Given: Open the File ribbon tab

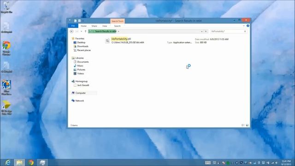Looking at the screenshot, I should tap(73, 26).
